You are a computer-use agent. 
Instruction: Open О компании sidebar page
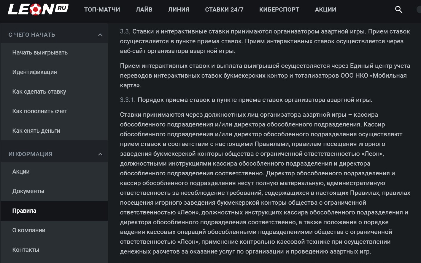click(54, 230)
